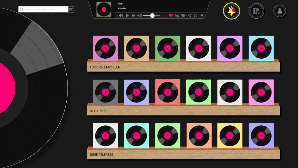Screen dimensions: 298x168
Task: Skip to the previous track
Action: pos(121,16)
